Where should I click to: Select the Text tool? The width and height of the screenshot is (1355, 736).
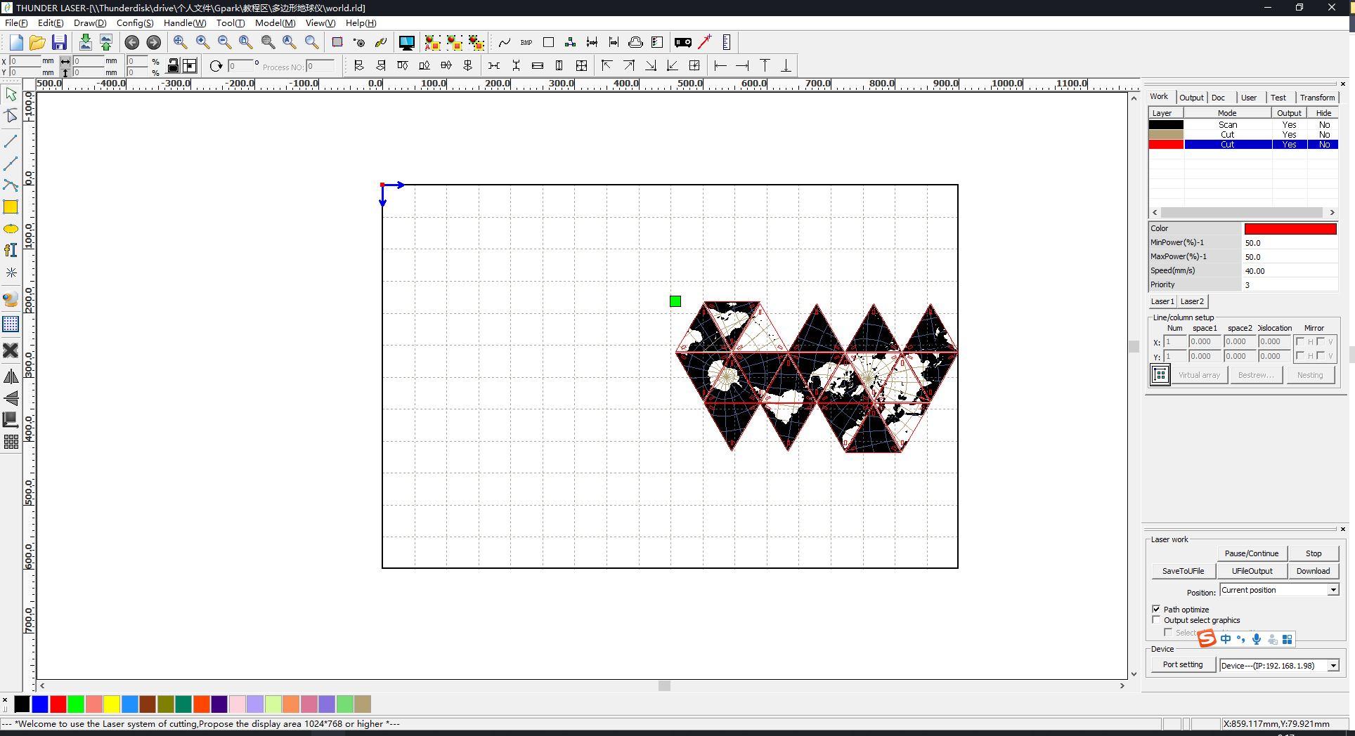[11, 251]
